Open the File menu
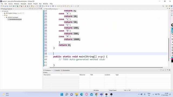This screenshot has width=173, height=97. (x=2, y=4)
